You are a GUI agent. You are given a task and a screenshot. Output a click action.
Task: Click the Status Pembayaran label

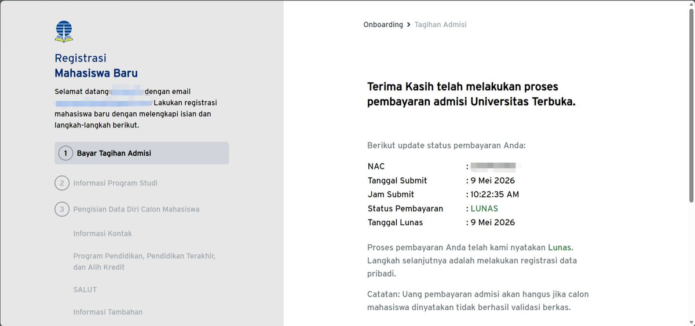[405, 208]
